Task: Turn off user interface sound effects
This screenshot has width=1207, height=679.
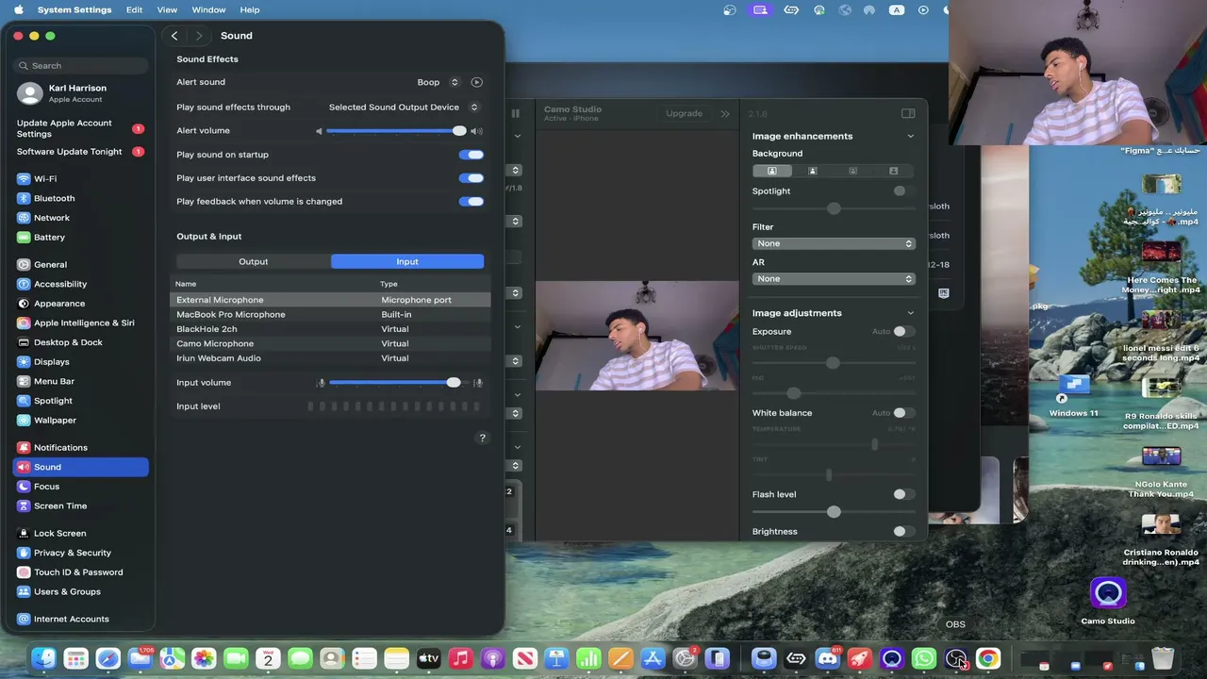Action: 471,178
